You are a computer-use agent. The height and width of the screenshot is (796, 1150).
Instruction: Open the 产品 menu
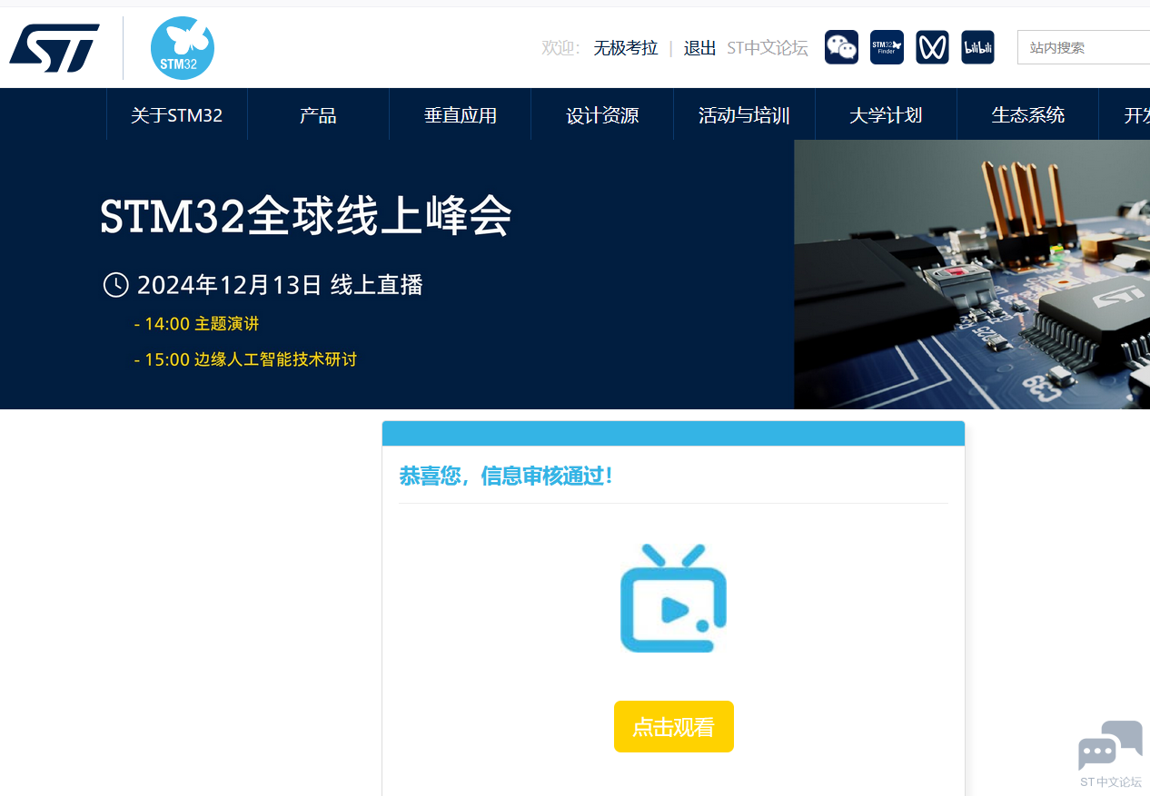[x=318, y=115]
